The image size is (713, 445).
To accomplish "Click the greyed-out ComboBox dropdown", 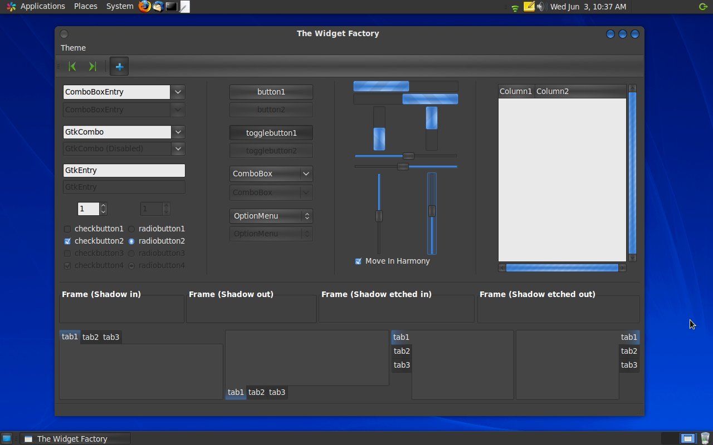I will pyautogui.click(x=271, y=192).
